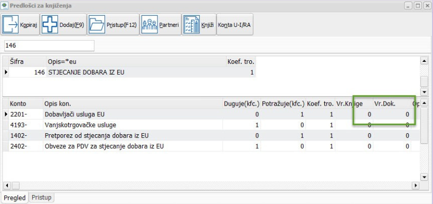Click row indicator of 2201- row
This screenshot has height=204, width=433.
tap(6, 114)
